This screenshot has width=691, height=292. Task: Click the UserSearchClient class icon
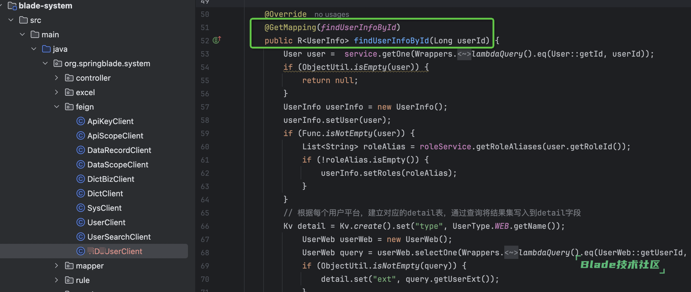(x=80, y=237)
